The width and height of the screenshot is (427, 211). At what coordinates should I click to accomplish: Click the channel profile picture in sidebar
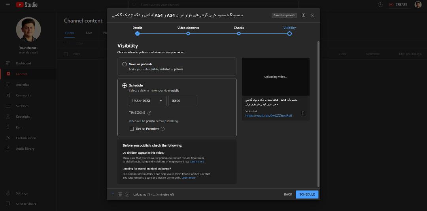(28, 29)
